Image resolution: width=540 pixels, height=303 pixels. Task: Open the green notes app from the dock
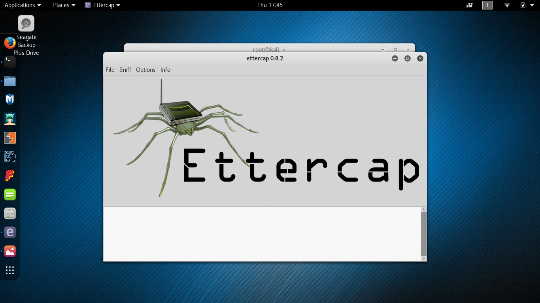point(10,195)
